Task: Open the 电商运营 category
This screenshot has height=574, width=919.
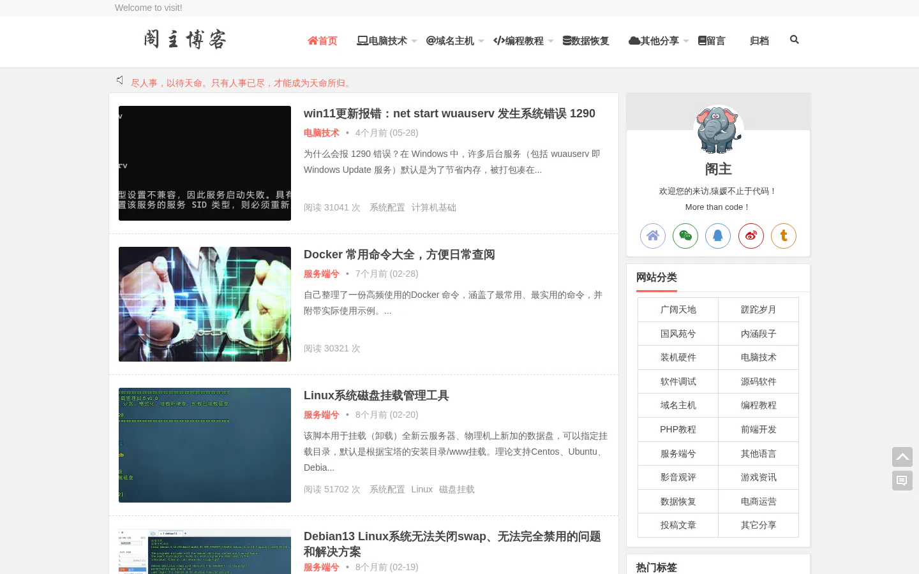Action: pos(759,501)
